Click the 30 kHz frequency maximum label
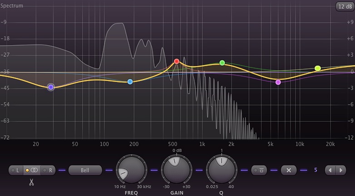Screen dimensions: 355x196 pyautogui.click(x=144, y=187)
